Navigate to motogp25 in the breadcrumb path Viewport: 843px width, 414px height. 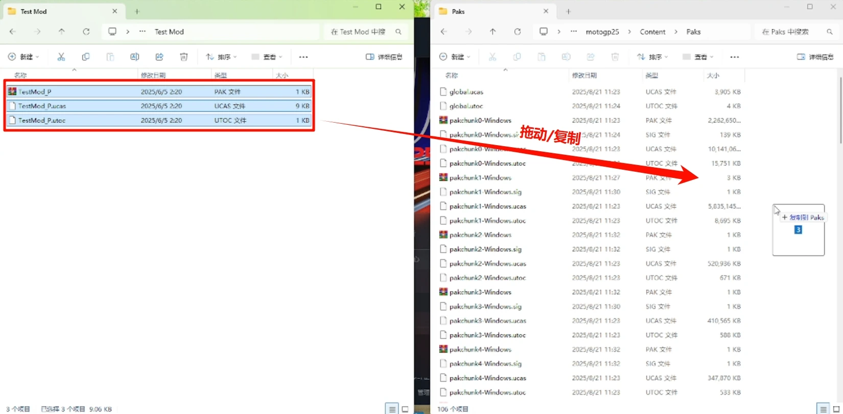[x=602, y=32]
